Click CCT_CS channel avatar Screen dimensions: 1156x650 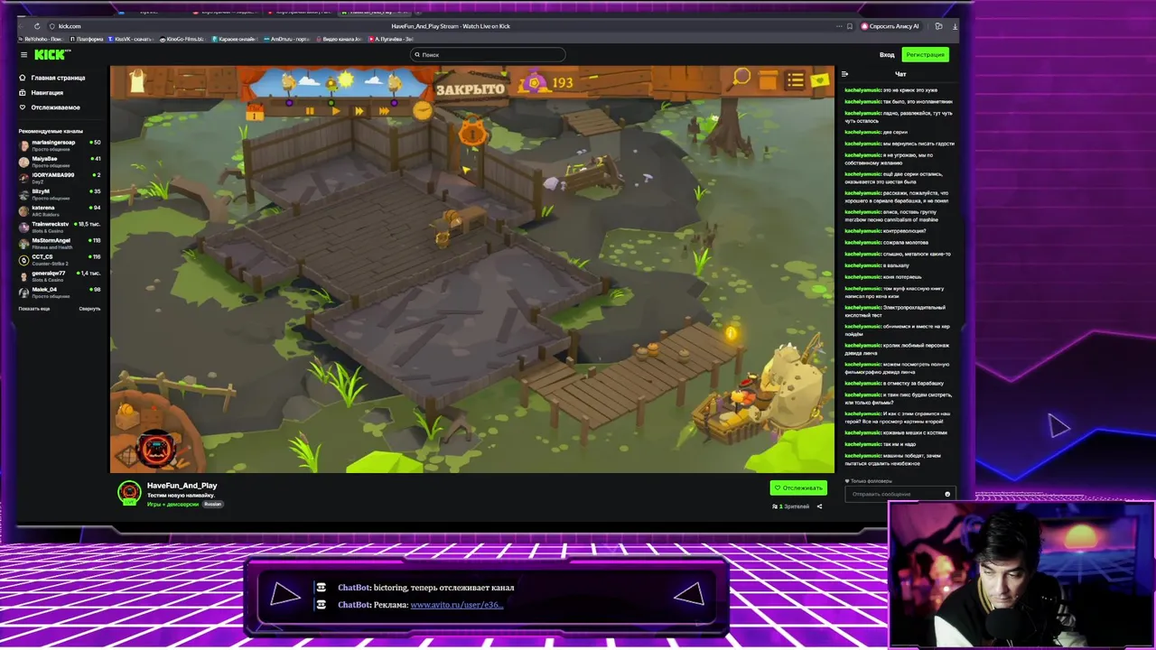tap(24, 259)
